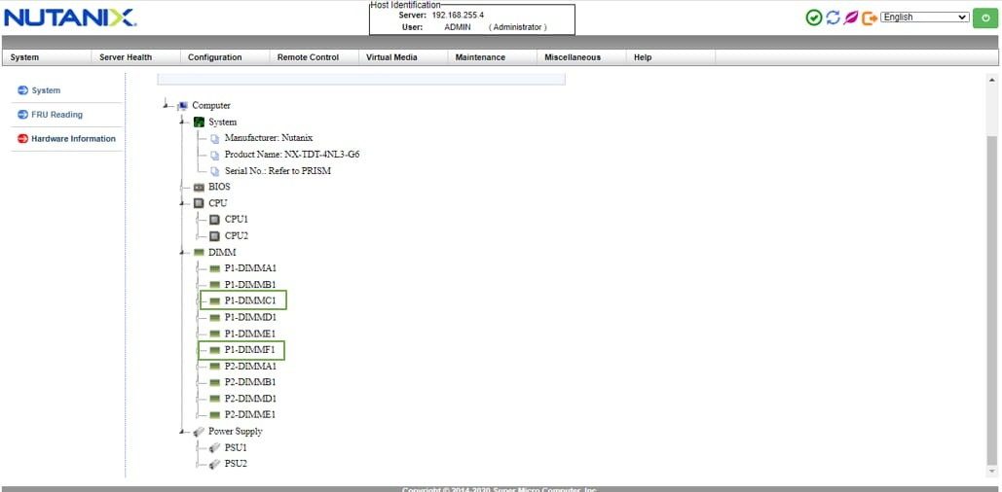Select the Manufacturer: Nutanix entry
This screenshot has height=492, width=1002.
pyautogui.click(x=269, y=138)
